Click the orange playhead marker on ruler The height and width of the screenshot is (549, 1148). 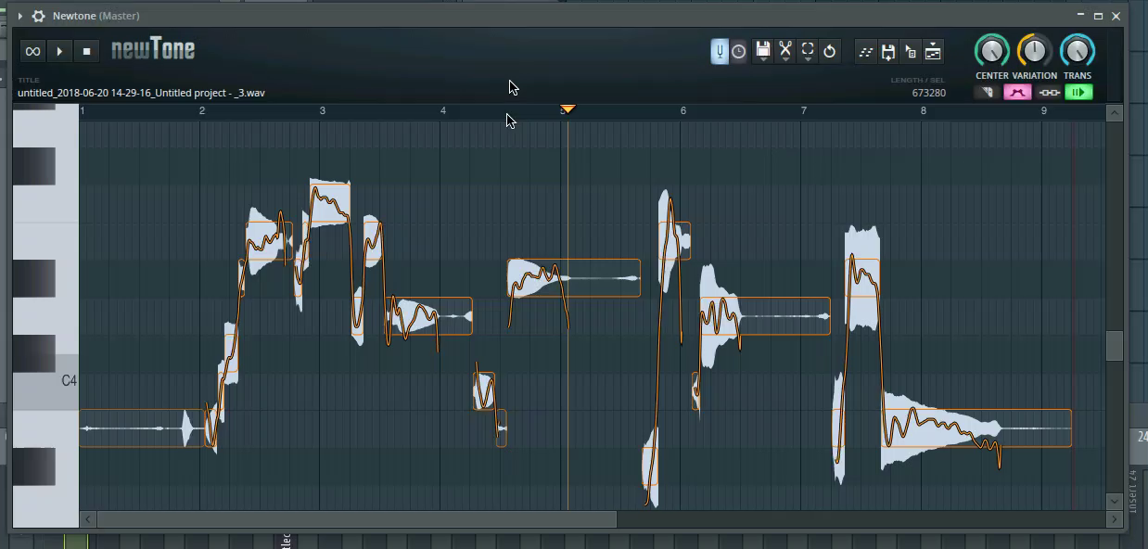point(568,109)
